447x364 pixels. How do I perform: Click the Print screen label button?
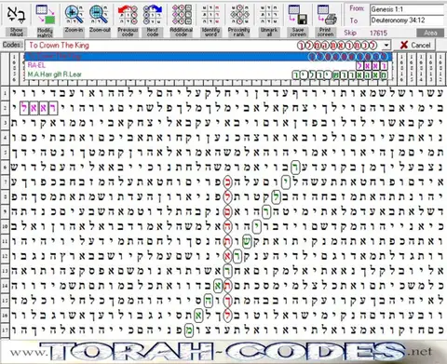(x=326, y=32)
